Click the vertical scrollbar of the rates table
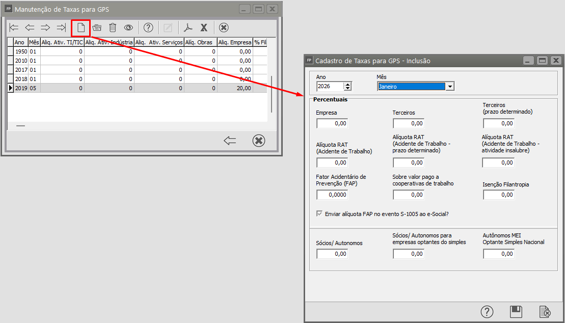The width and height of the screenshot is (565, 323). pyautogui.click(x=272, y=94)
